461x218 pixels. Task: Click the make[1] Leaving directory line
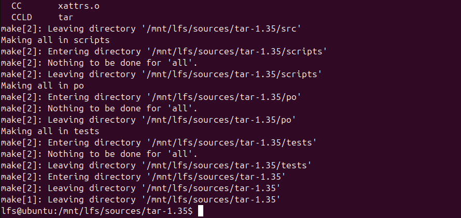point(140,199)
